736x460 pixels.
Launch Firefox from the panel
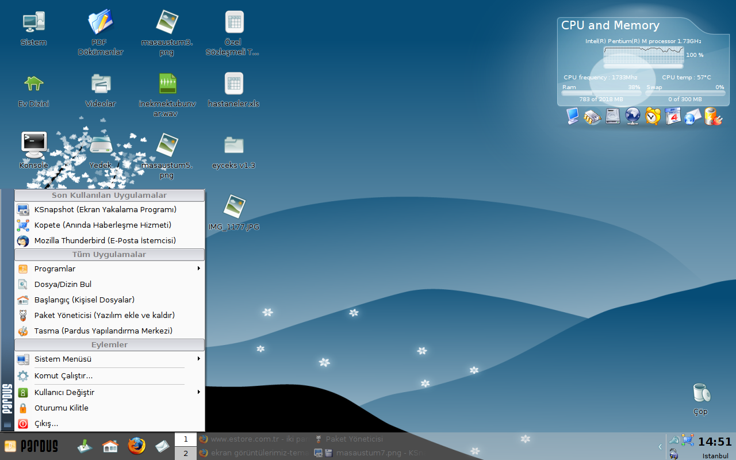click(136, 446)
